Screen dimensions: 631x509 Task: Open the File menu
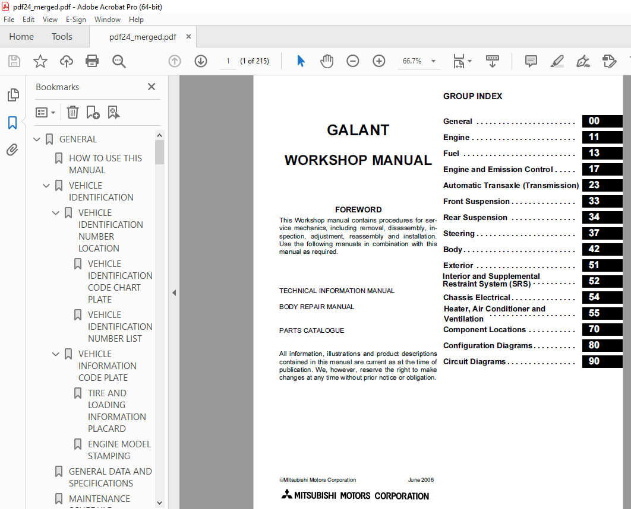coord(9,20)
